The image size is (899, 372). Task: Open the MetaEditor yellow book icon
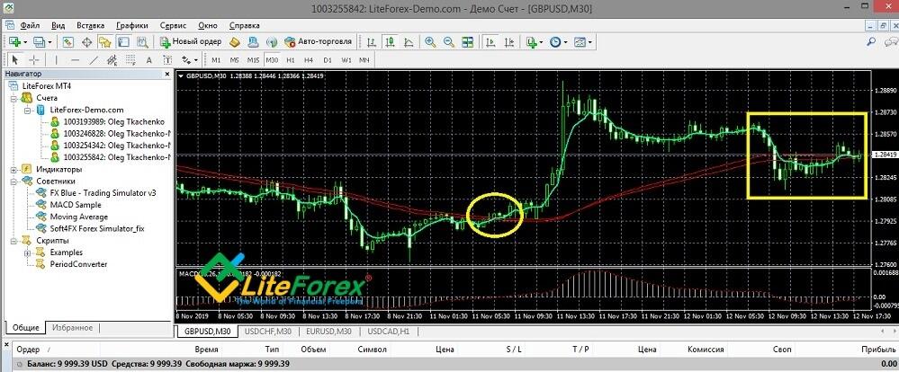coord(234,41)
